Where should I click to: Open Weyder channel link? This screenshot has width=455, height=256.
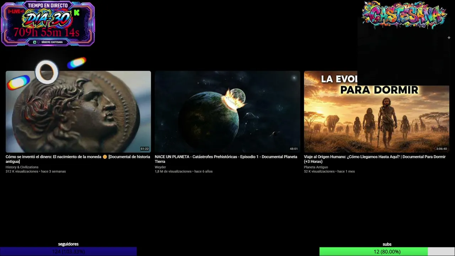pyautogui.click(x=160, y=167)
